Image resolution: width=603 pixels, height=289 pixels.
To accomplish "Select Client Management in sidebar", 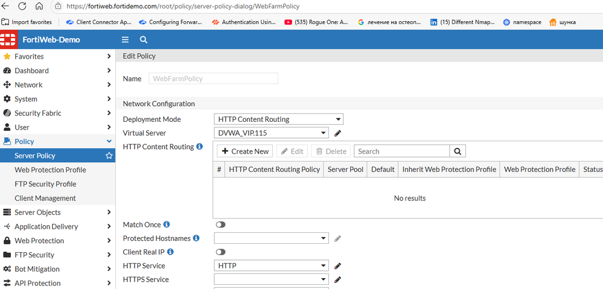I will tap(45, 198).
